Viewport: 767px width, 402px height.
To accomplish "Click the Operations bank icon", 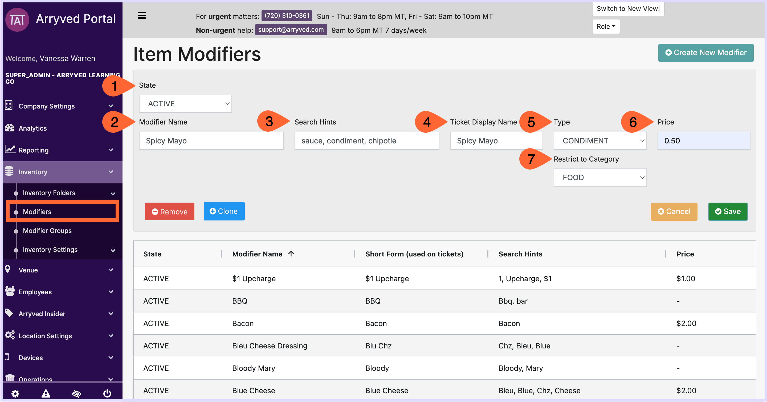I will point(10,378).
